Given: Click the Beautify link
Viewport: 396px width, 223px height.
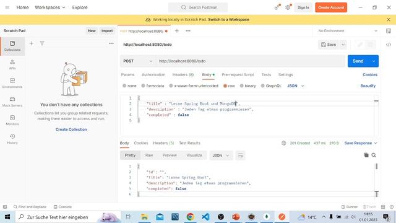Looking at the screenshot, I should [368, 85].
